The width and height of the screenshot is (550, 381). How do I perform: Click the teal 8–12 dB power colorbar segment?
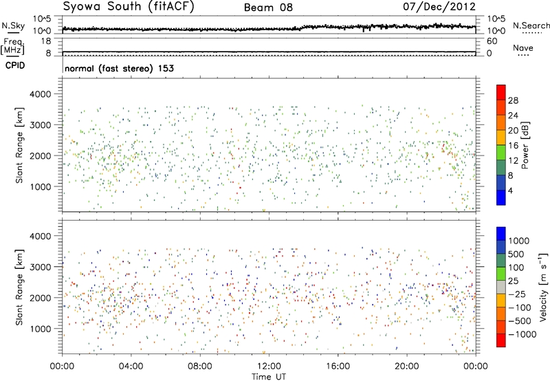(501, 168)
